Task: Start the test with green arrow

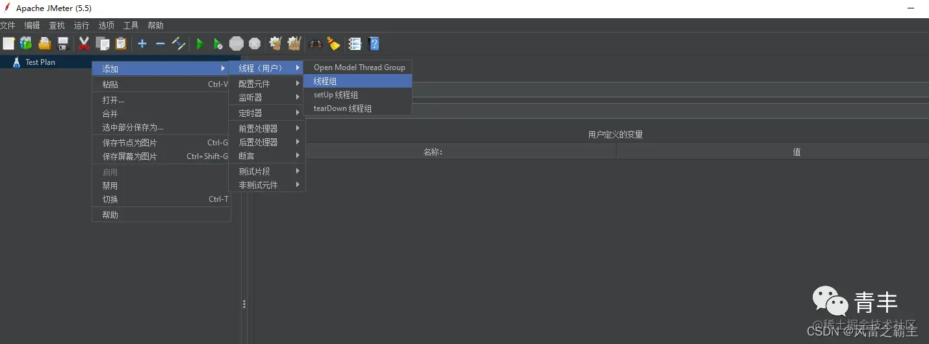Action: click(200, 43)
